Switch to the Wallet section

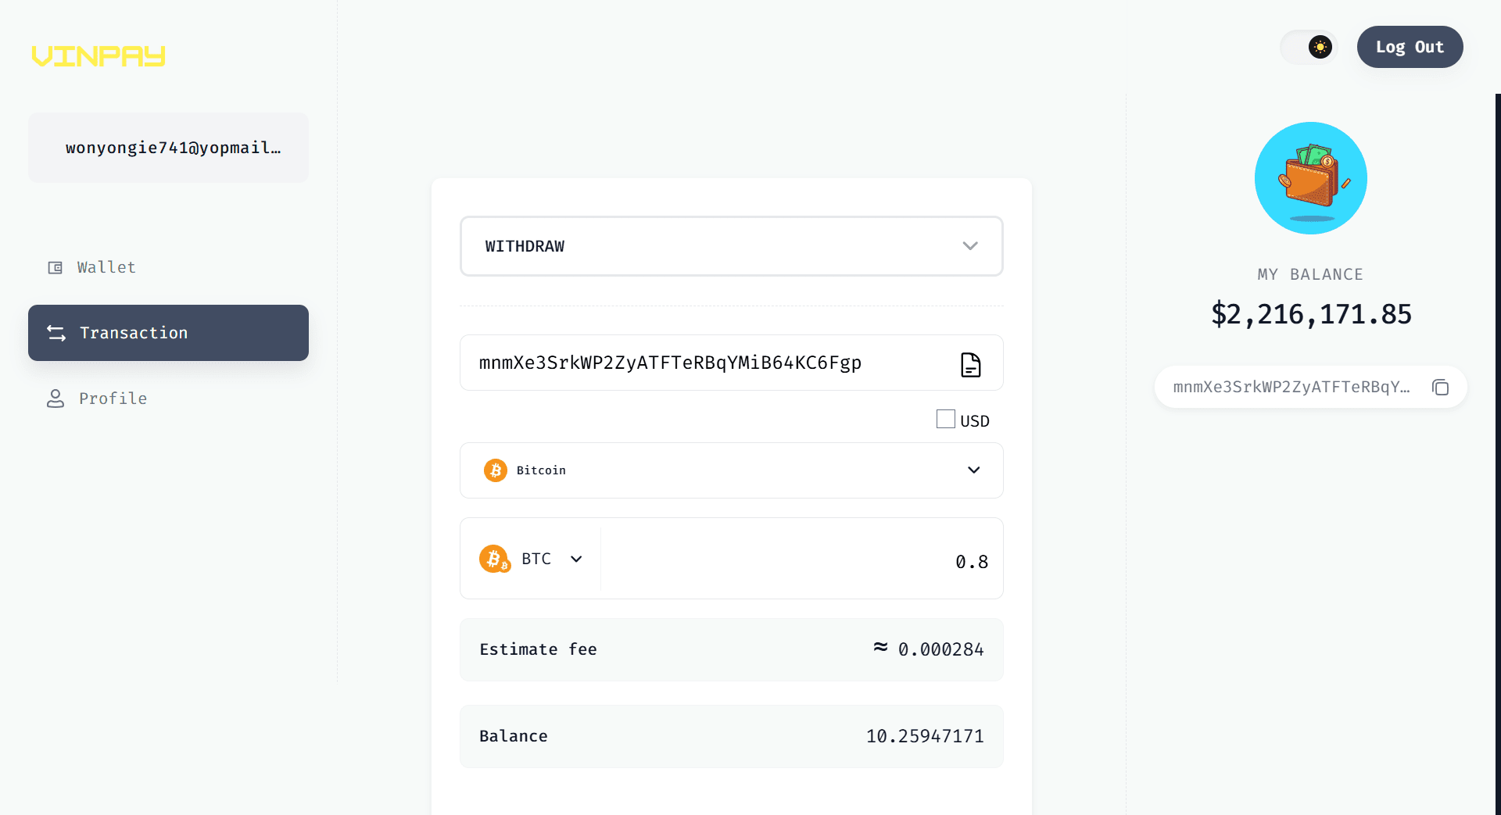point(106,267)
